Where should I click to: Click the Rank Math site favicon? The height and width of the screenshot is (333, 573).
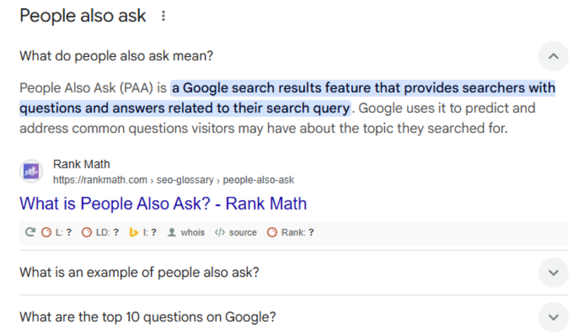tap(31, 171)
